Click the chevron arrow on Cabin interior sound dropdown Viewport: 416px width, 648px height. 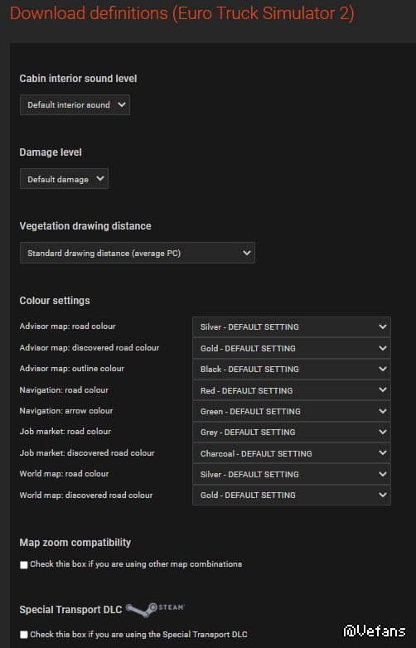coord(122,104)
